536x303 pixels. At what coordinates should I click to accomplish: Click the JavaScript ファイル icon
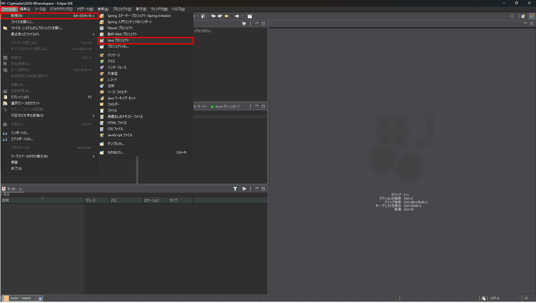[102, 135]
